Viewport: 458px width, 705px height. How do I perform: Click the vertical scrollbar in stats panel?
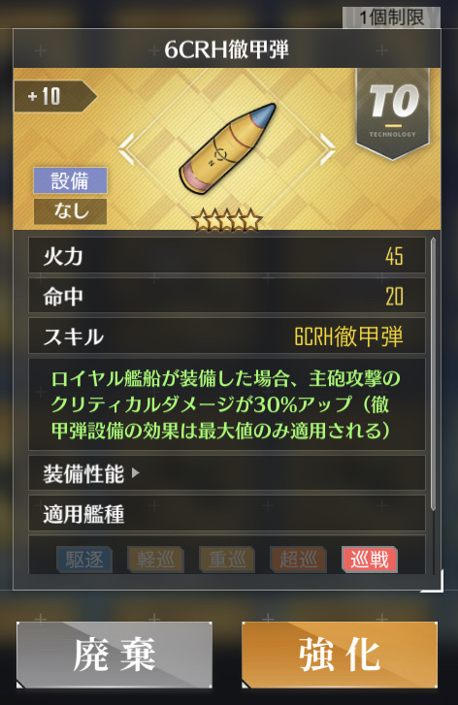433,374
